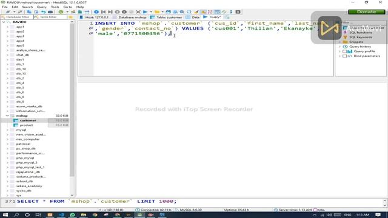Open the user manager toolbar icon
The width and height of the screenshot is (388, 218).
[x=73, y=12]
